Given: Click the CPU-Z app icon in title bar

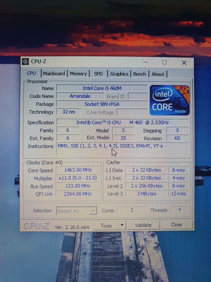Looking at the screenshot, I should pos(25,62).
